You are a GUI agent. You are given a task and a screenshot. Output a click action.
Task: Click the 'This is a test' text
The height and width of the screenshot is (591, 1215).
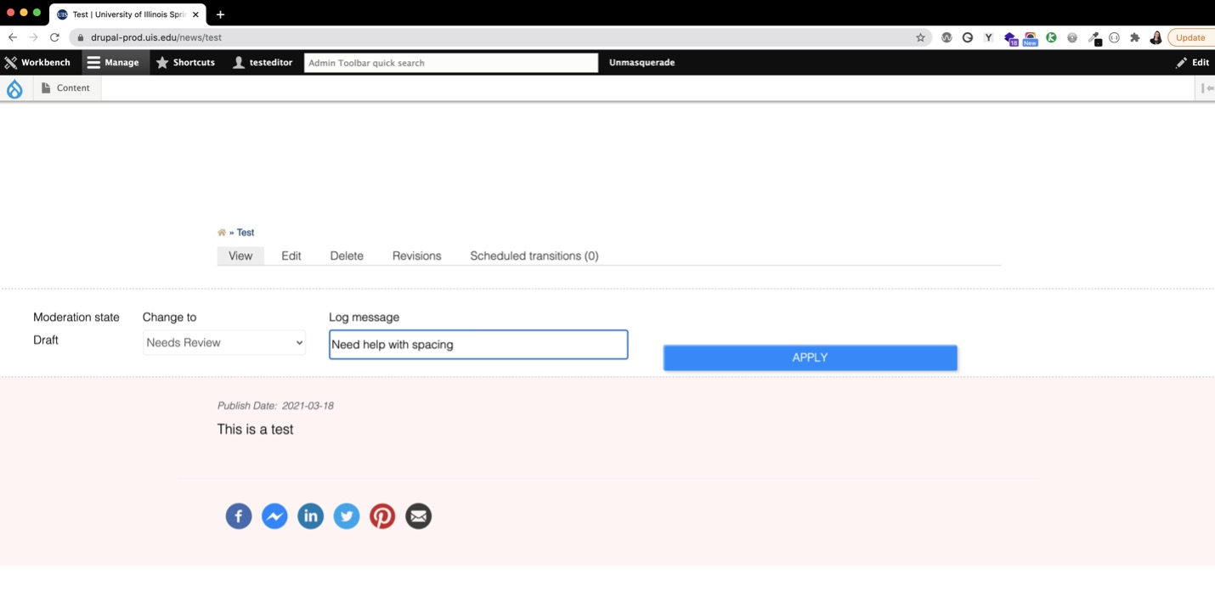[255, 429]
